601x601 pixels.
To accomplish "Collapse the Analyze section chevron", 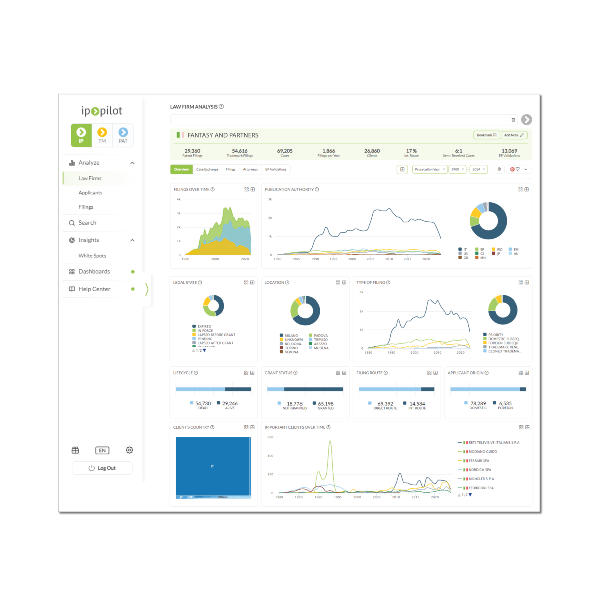I will tap(132, 163).
